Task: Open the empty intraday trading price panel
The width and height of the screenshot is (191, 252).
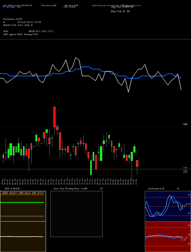Action: pyautogui.click(x=76, y=214)
